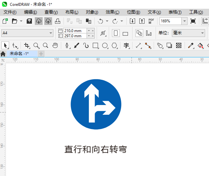Viewport: 209px width, 176px height.
Task: Select the Color Eyedropper tool
Action: point(191,45)
